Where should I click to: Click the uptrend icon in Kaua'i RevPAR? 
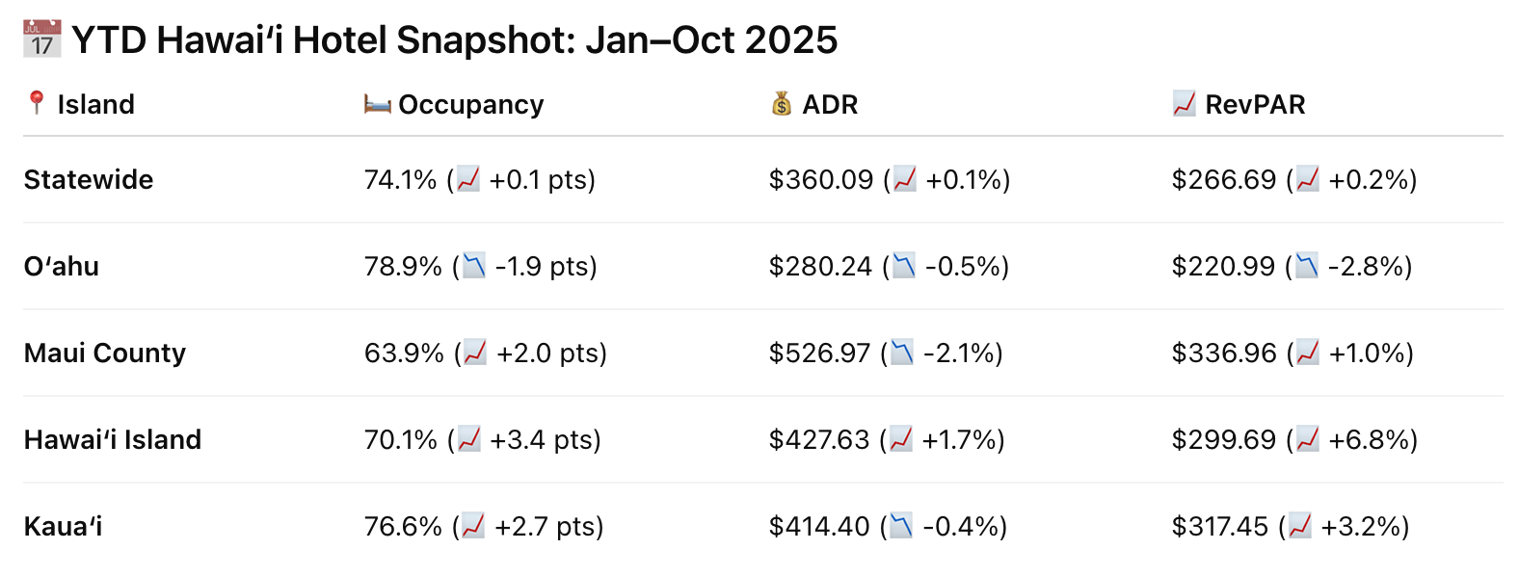[x=1300, y=525]
